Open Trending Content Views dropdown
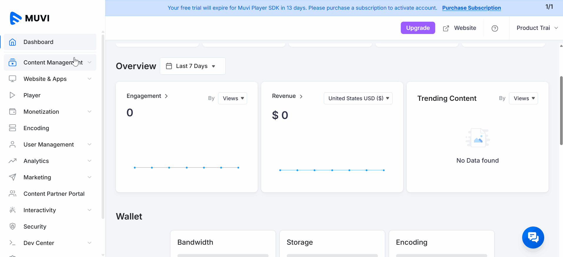This screenshot has height=257, width=563. pyautogui.click(x=523, y=98)
